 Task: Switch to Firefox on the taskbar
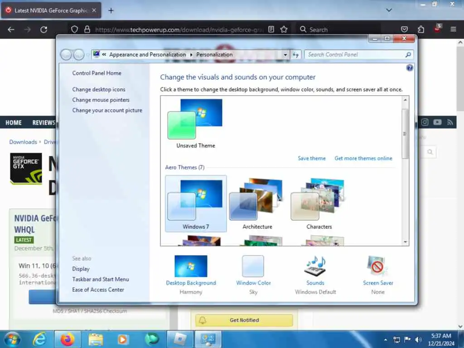point(68,339)
